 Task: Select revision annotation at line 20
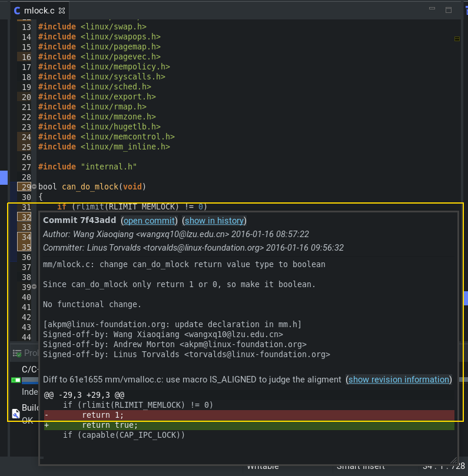(26, 97)
